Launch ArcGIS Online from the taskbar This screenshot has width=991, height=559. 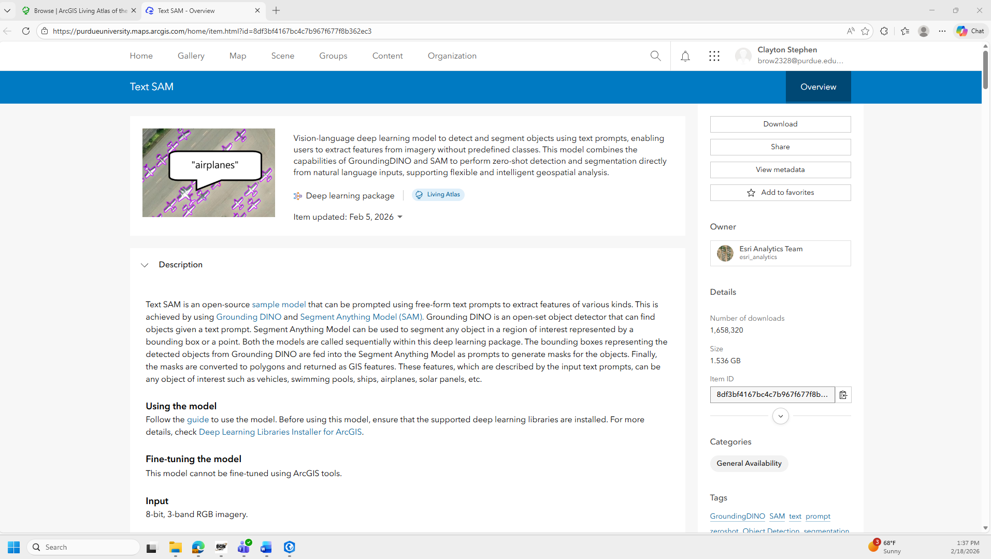coord(289,548)
